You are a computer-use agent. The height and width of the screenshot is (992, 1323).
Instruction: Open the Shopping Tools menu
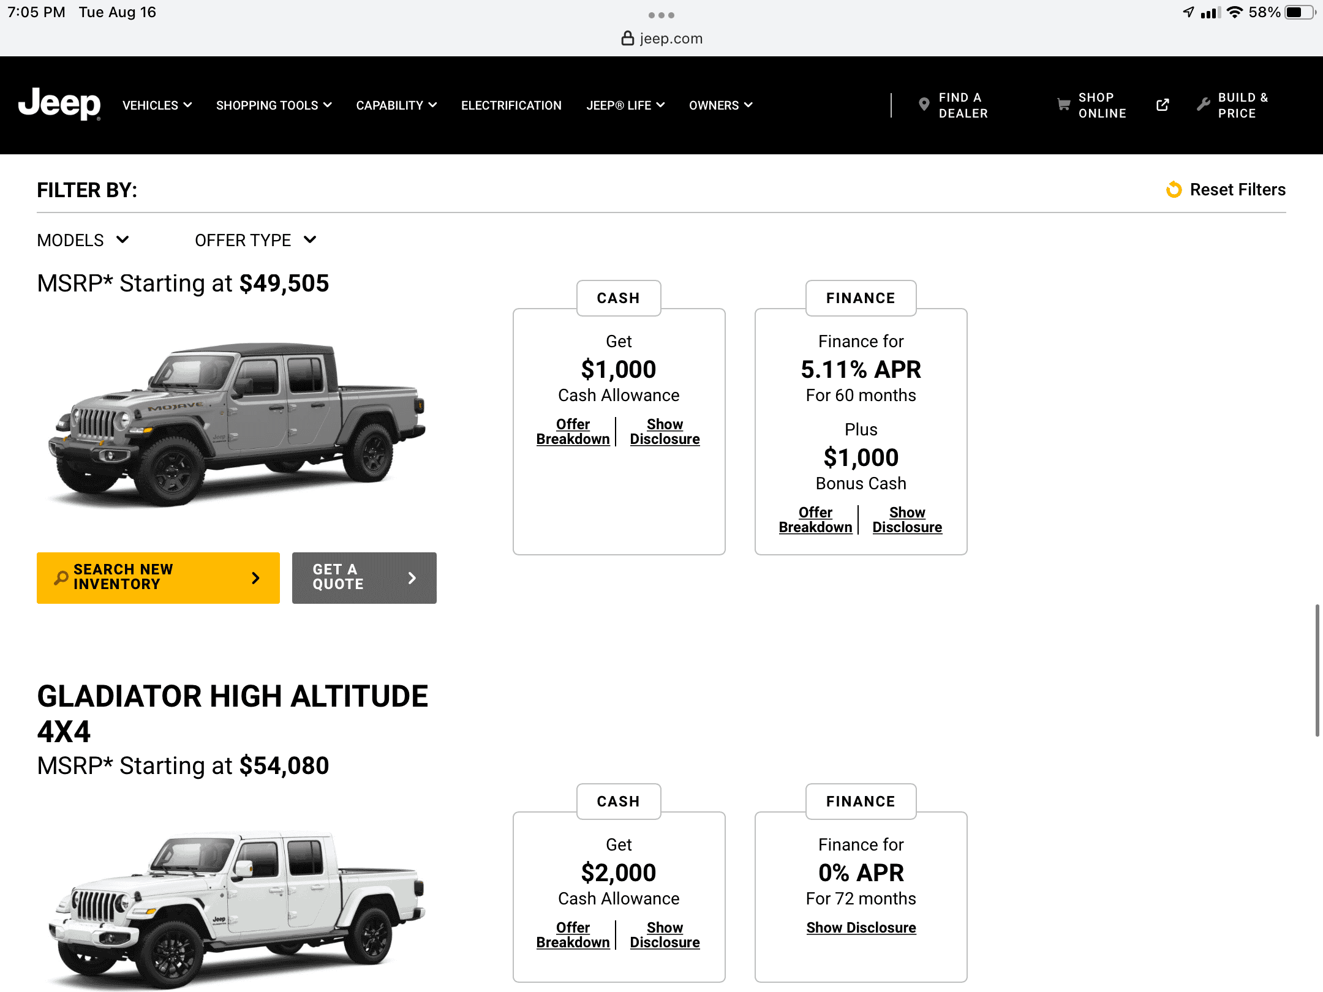(274, 105)
